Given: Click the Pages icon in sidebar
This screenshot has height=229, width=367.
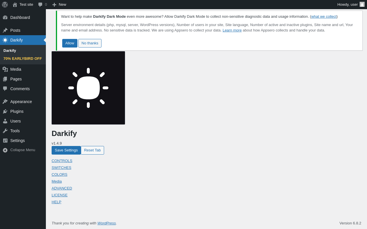Looking at the screenshot, I should (5, 79).
